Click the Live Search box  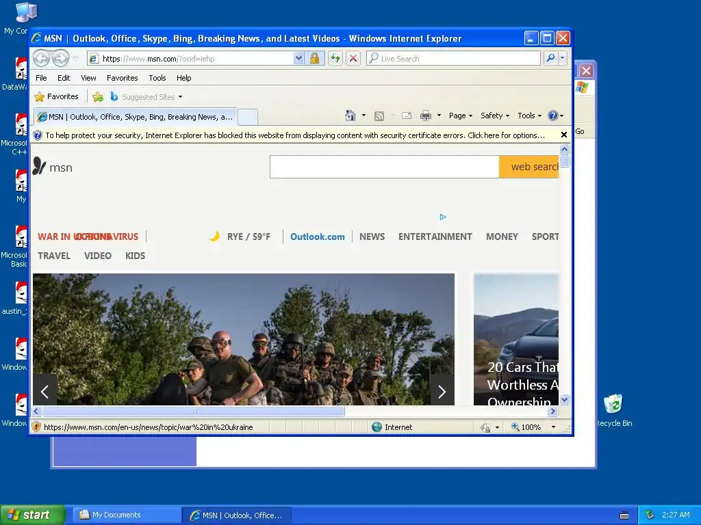(453, 59)
